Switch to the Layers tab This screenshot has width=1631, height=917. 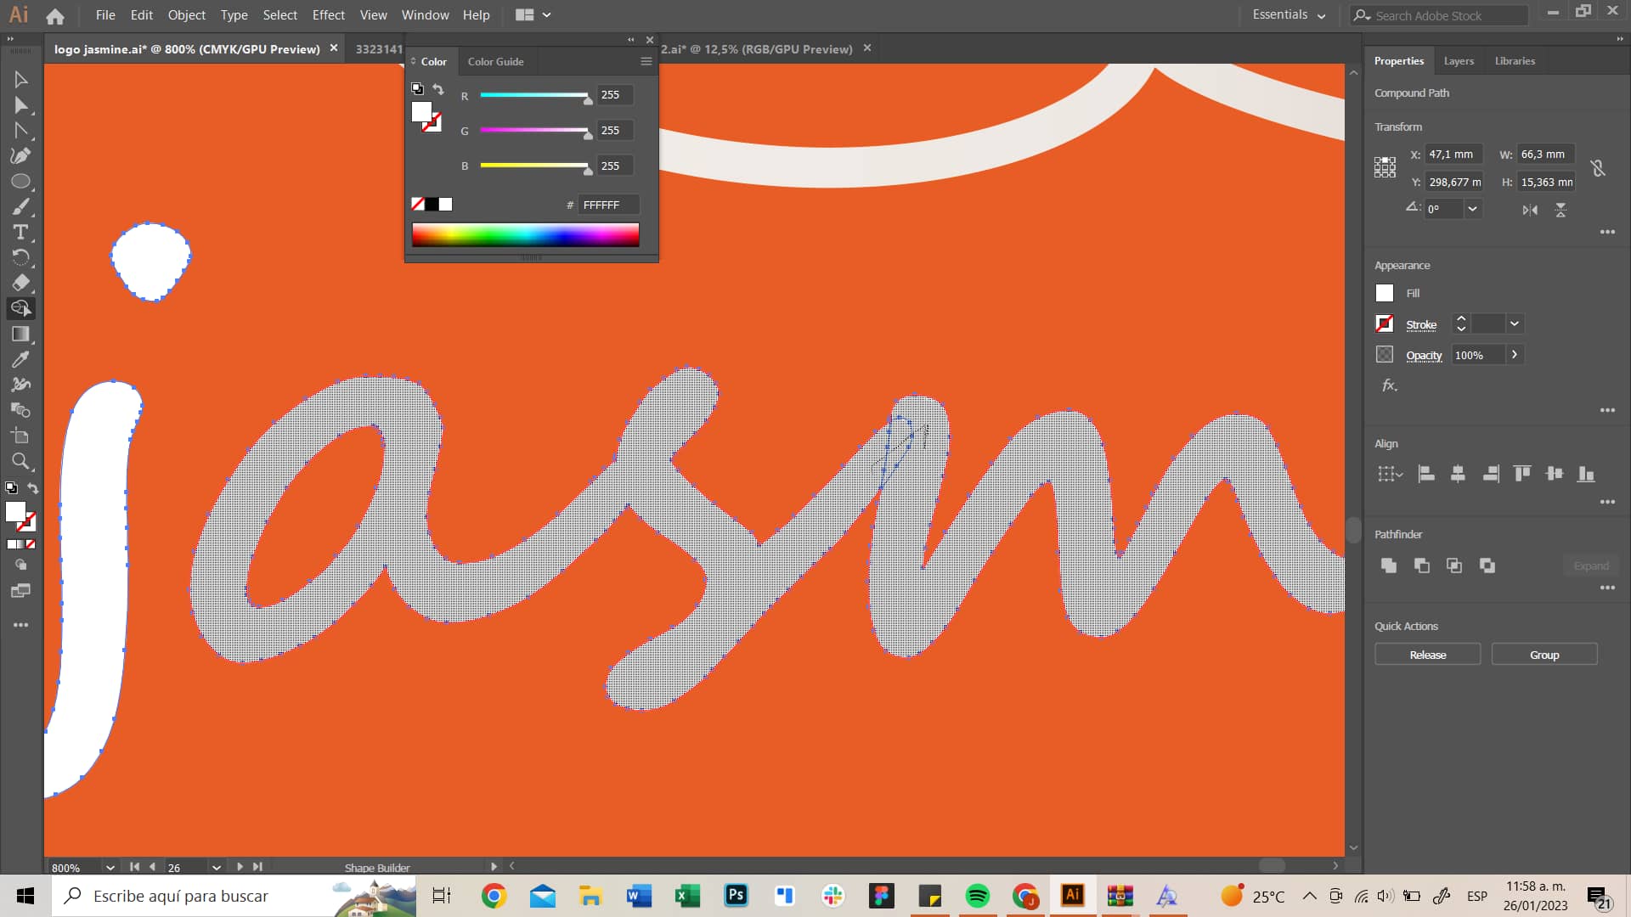(1459, 61)
